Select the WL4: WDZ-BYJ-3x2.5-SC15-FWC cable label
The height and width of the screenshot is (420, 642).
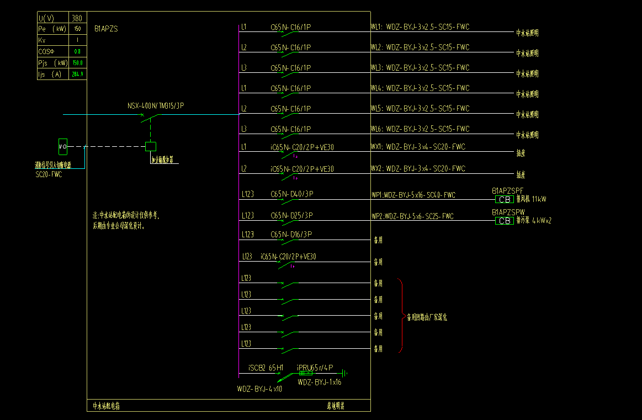point(420,88)
